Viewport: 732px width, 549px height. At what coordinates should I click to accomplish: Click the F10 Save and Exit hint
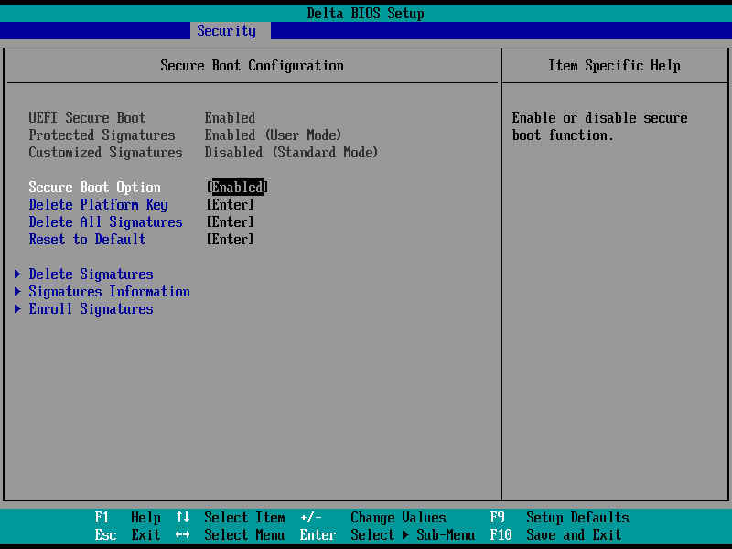point(556,534)
